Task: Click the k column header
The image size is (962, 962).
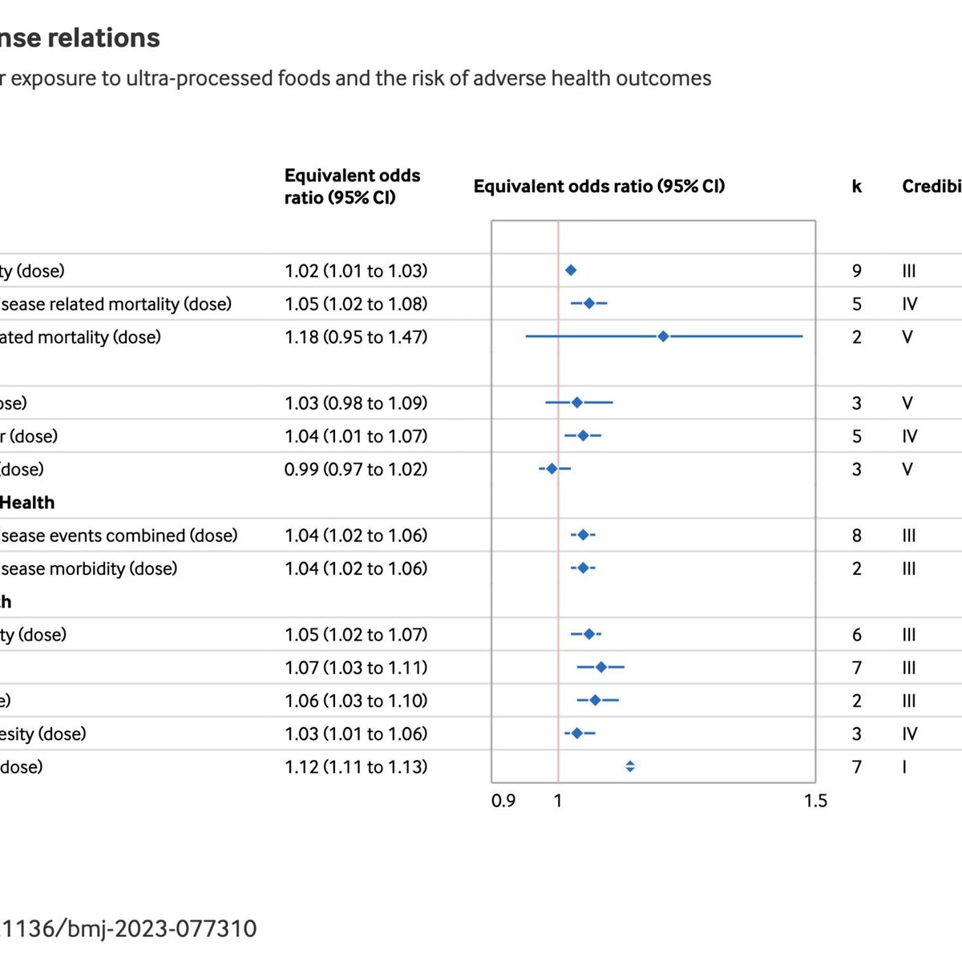Action: tap(857, 187)
